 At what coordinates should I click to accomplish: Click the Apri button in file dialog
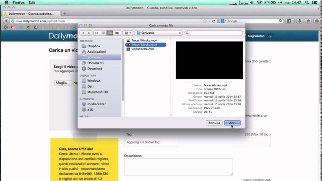232,123
